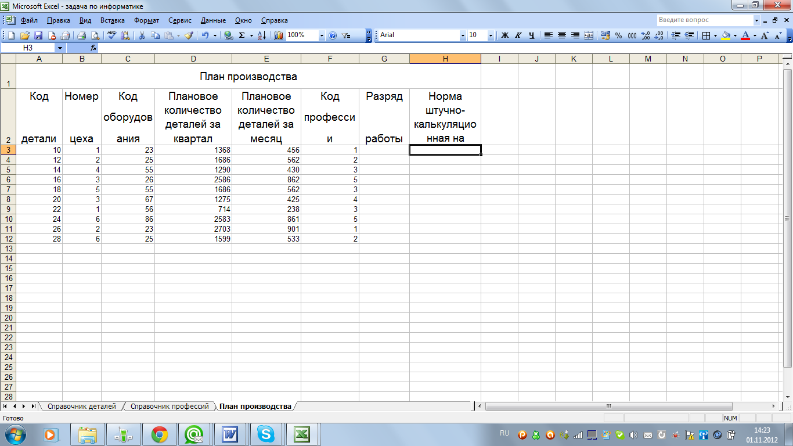Open fill color palette arrow
793x446 pixels.
pos(735,35)
